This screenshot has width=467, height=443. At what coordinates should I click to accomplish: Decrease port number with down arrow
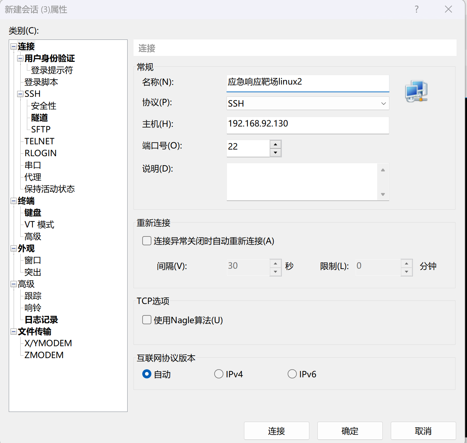275,153
